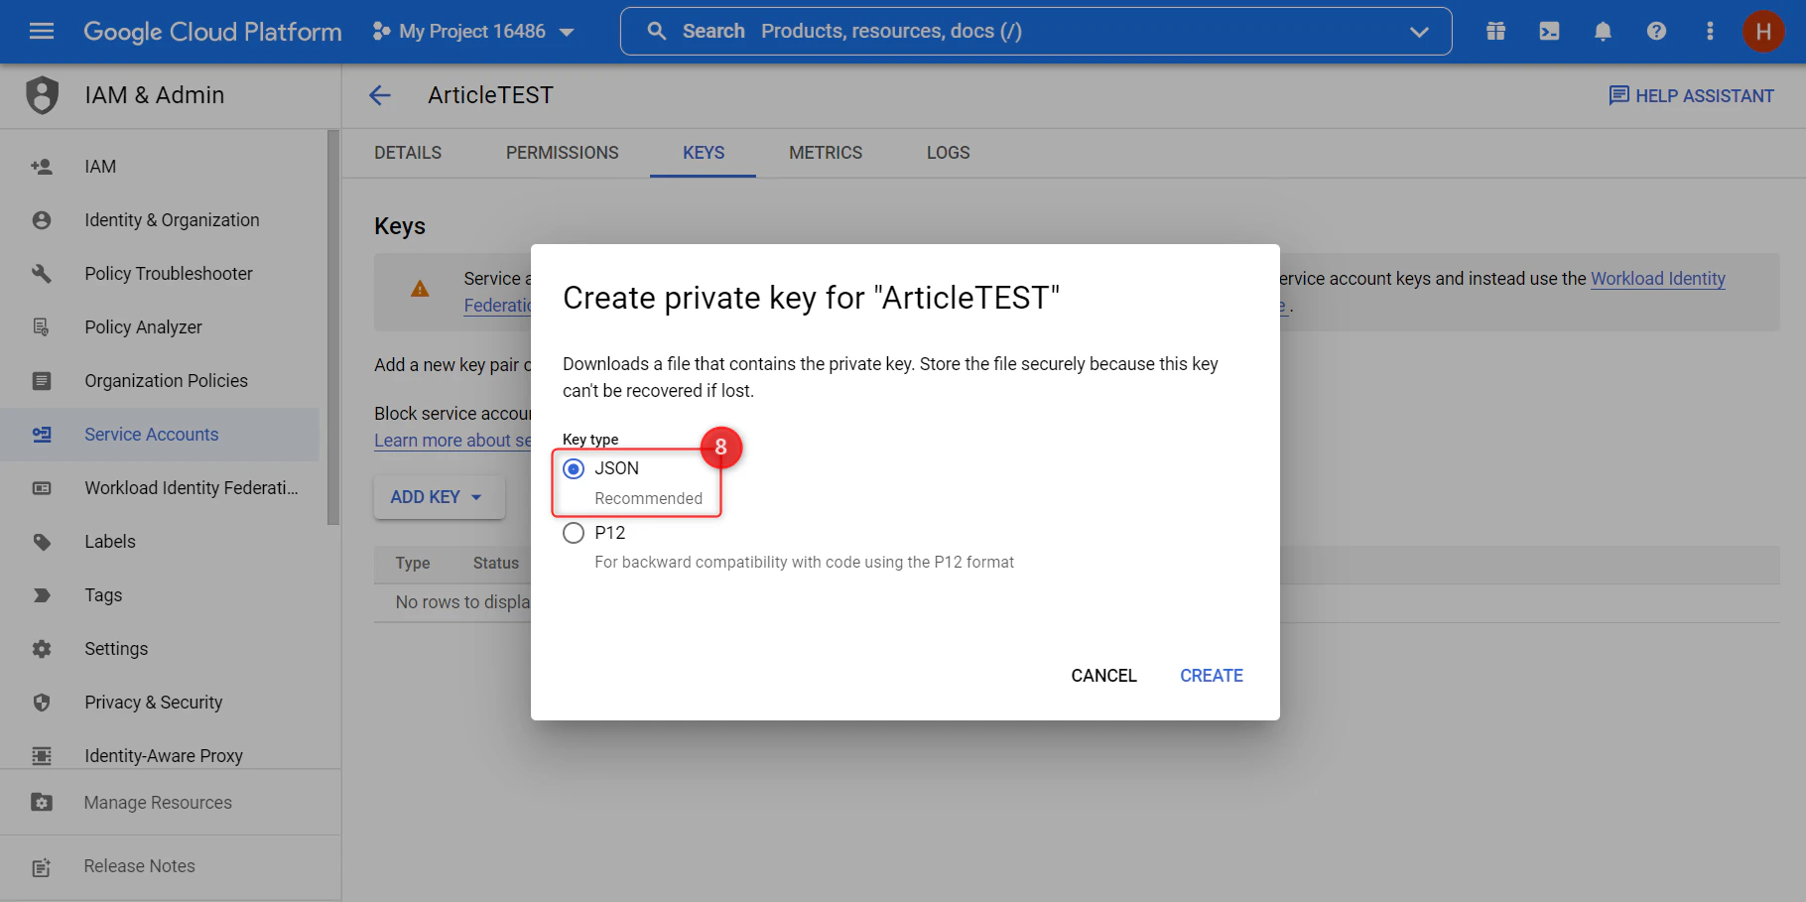Image resolution: width=1806 pixels, height=902 pixels.
Task: Open the ADD KEY dropdown
Action: tap(439, 497)
